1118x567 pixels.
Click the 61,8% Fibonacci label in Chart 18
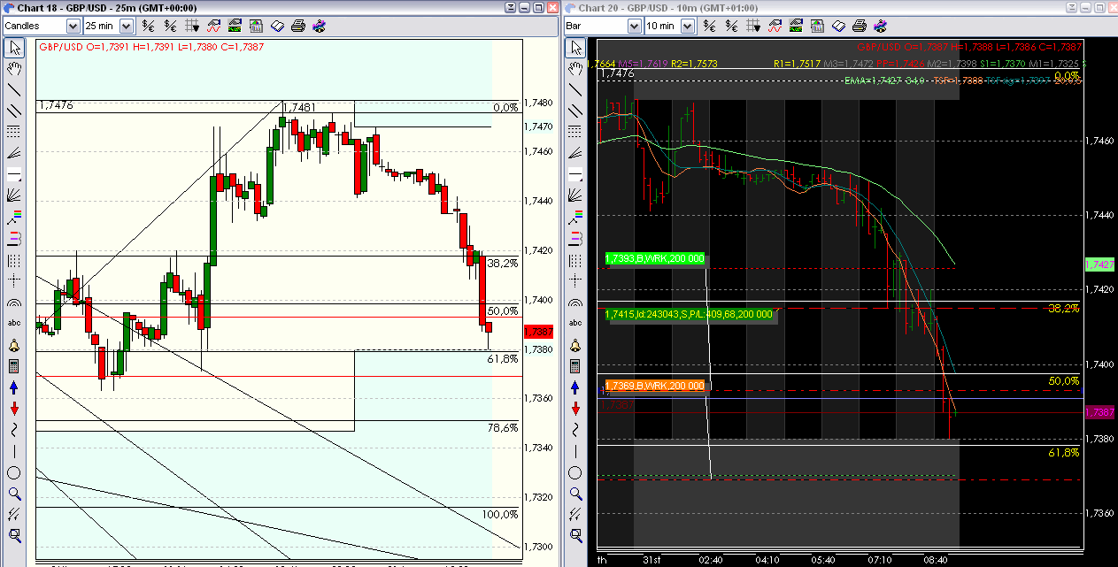(503, 359)
